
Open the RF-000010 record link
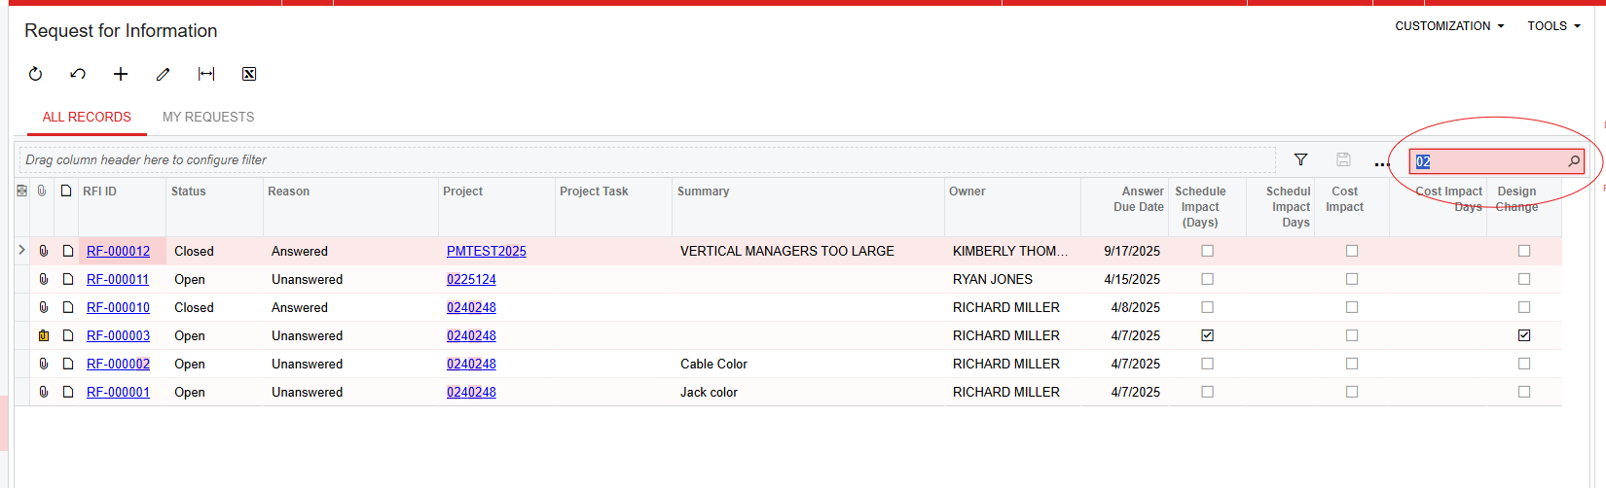coord(118,307)
